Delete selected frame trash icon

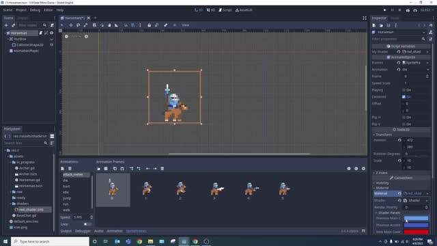click(x=163, y=169)
